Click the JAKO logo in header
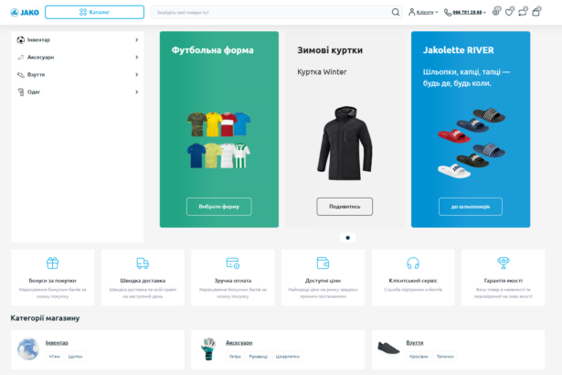Image resolution: width=562 pixels, height=375 pixels. 25,12
